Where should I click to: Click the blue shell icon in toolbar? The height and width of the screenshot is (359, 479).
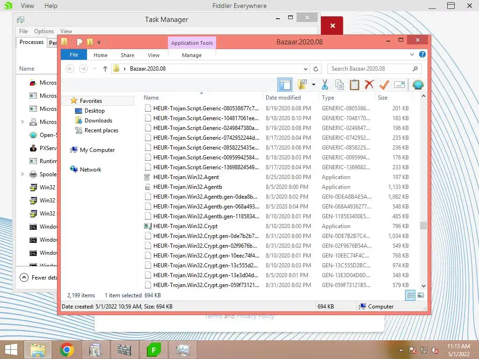pyautogui.click(x=418, y=85)
